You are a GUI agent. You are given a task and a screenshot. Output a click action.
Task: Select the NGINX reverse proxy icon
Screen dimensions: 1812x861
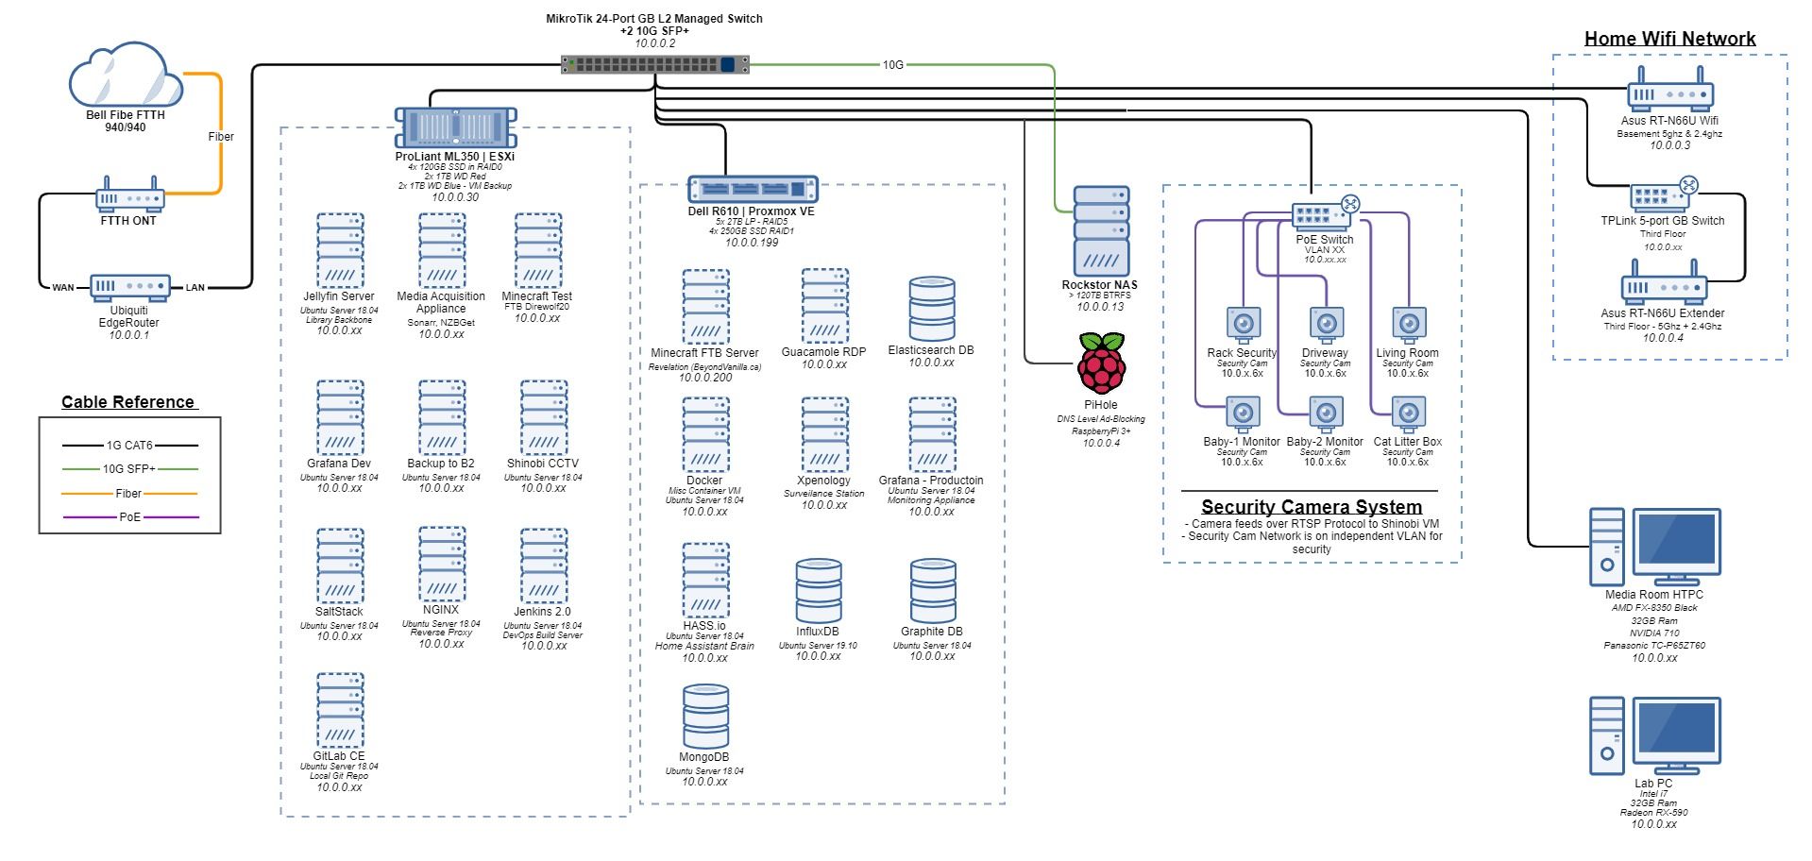click(x=442, y=564)
